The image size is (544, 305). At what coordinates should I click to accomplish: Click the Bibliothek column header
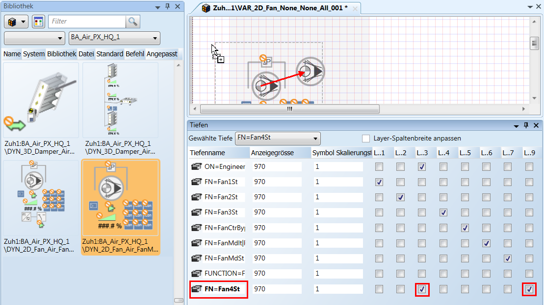point(61,54)
